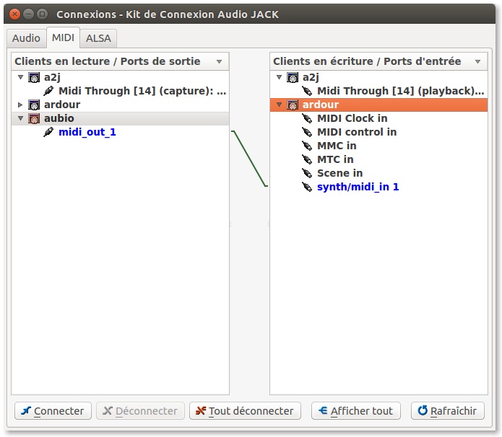Click the a2j client icon in output ports
This screenshot has height=437, width=502.
34,77
